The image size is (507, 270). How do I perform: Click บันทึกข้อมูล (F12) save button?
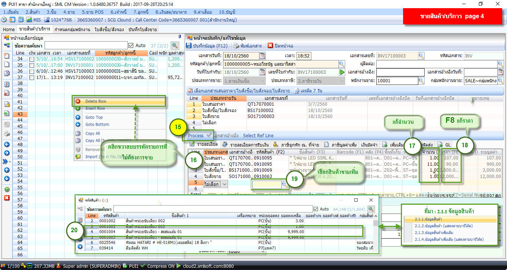pyautogui.click(x=207, y=46)
